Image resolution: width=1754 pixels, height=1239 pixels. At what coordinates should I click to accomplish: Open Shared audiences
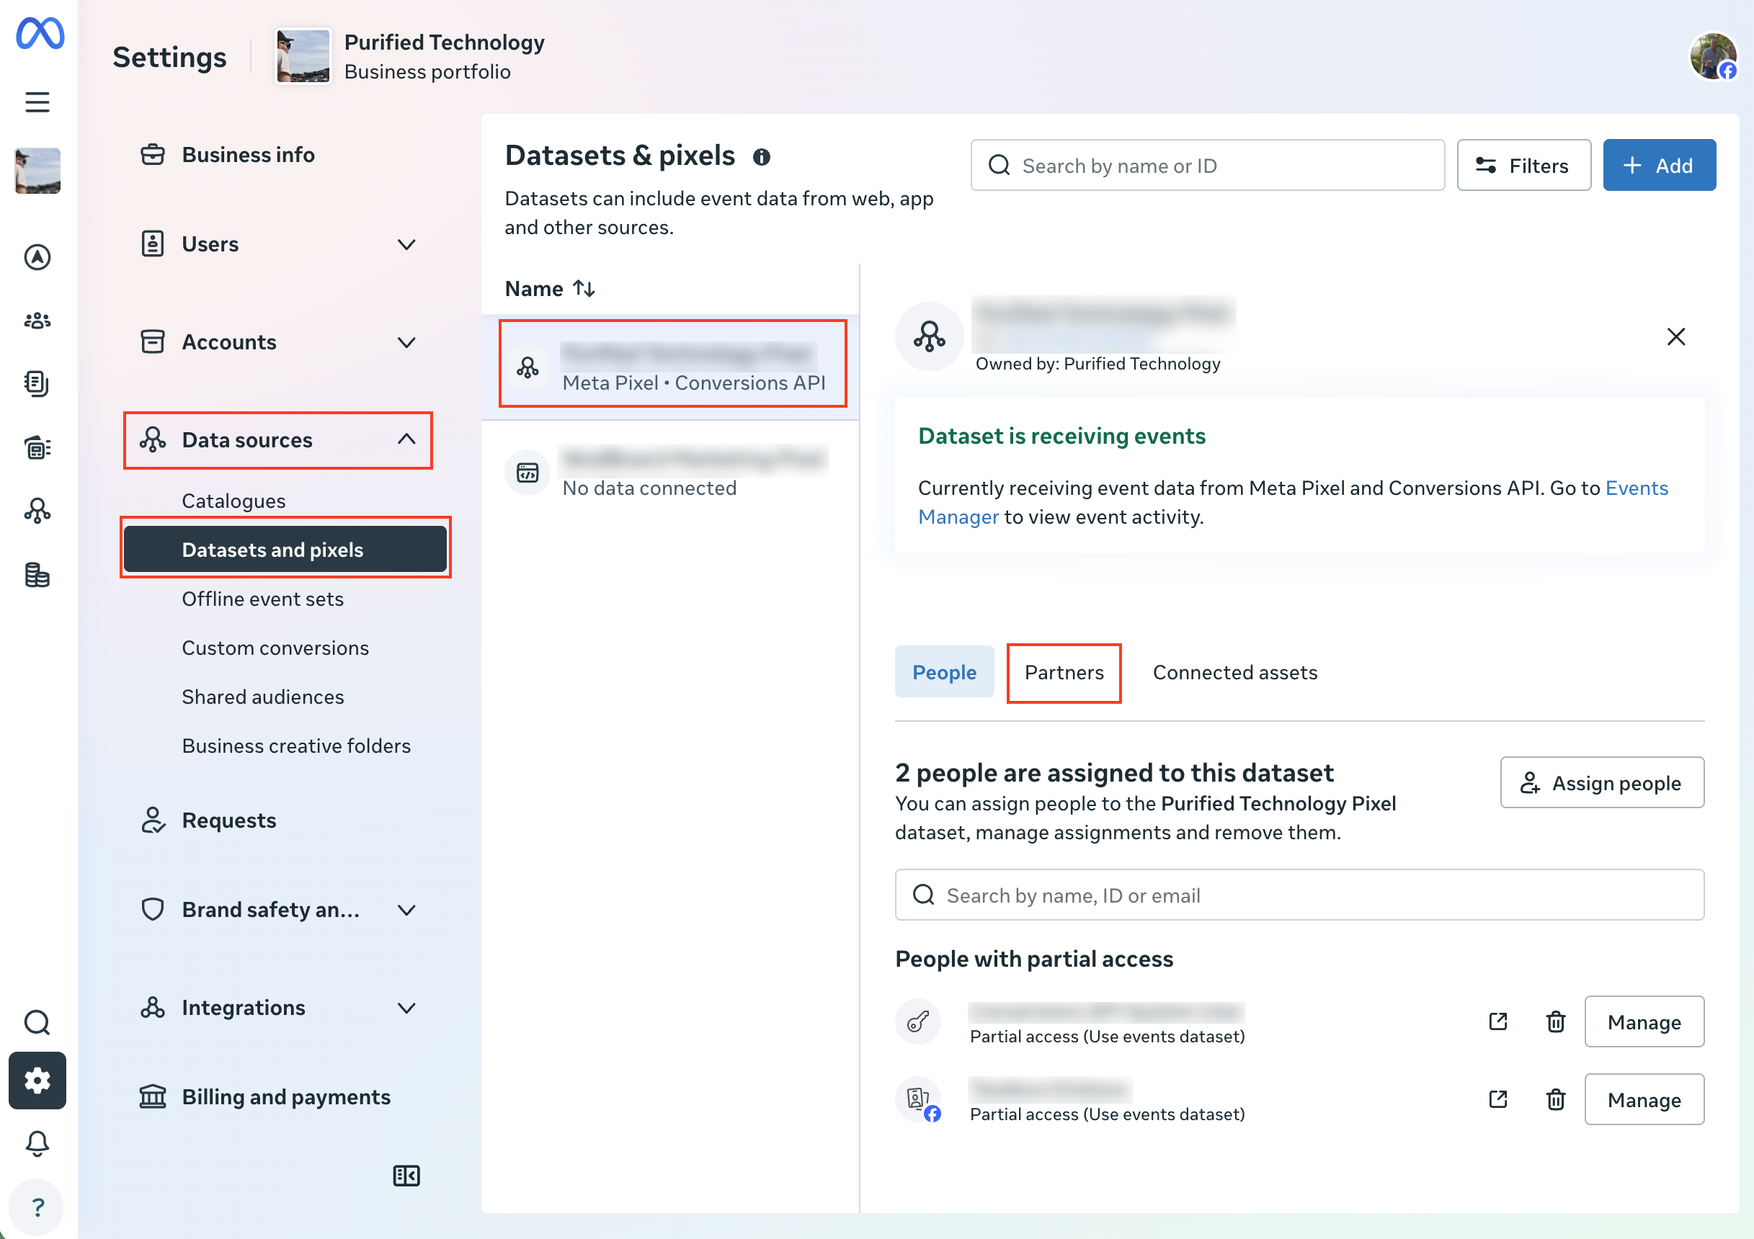pos(263,697)
